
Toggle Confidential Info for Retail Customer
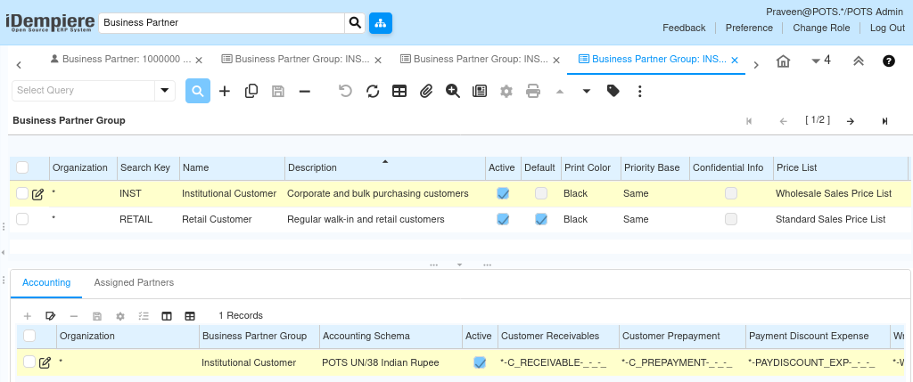click(731, 219)
